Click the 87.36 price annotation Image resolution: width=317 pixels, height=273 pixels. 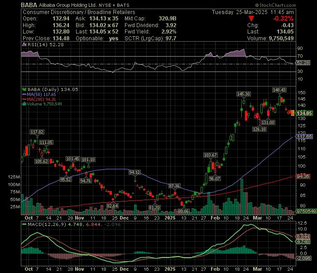[x=174, y=186]
